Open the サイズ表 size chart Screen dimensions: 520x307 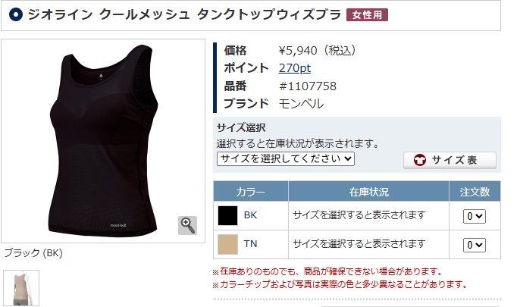coord(450,160)
